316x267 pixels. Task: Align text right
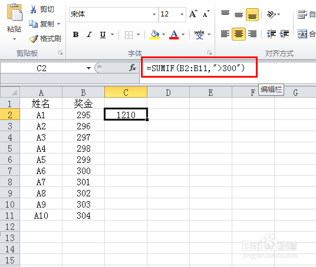pyautogui.click(x=252, y=34)
